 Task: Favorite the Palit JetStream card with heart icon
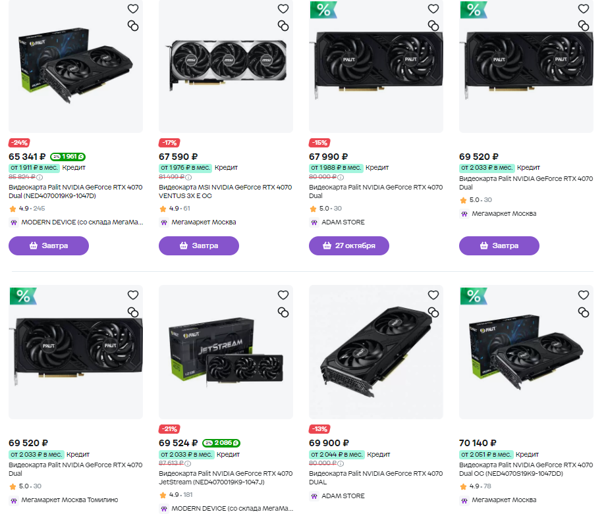tap(283, 295)
